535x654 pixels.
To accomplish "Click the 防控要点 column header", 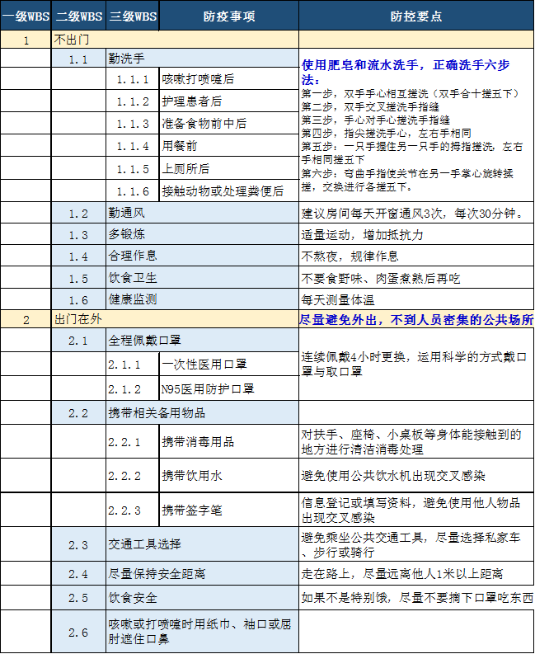I will [416, 16].
